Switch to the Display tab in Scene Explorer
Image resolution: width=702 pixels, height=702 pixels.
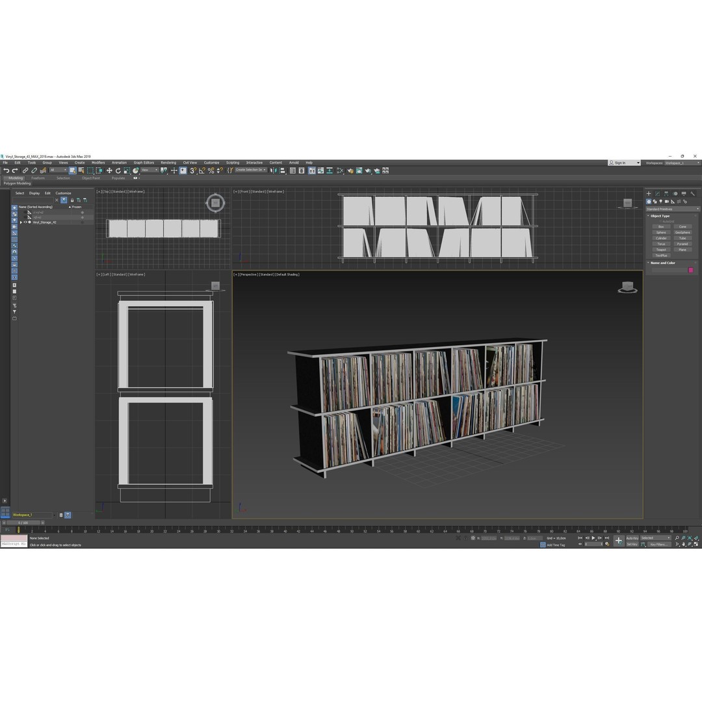tap(34, 192)
